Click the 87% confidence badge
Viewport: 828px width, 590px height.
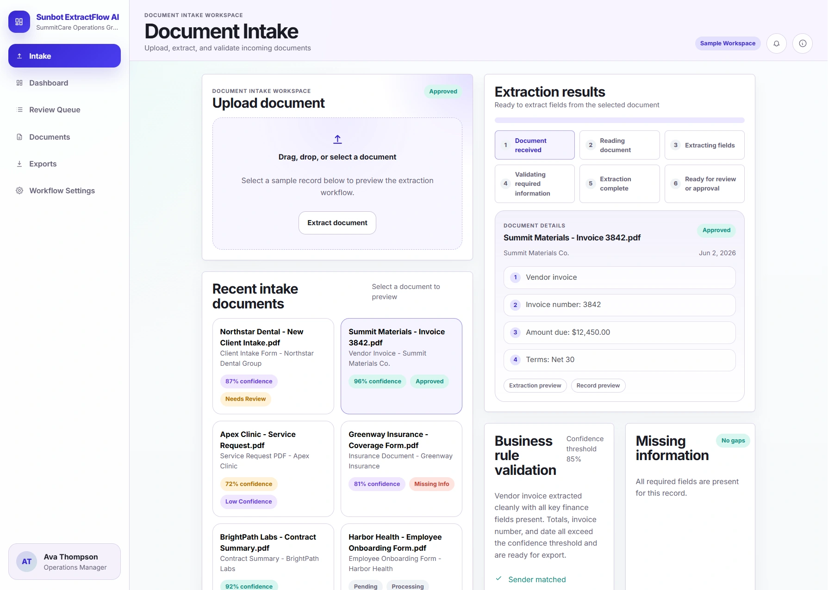click(x=249, y=381)
